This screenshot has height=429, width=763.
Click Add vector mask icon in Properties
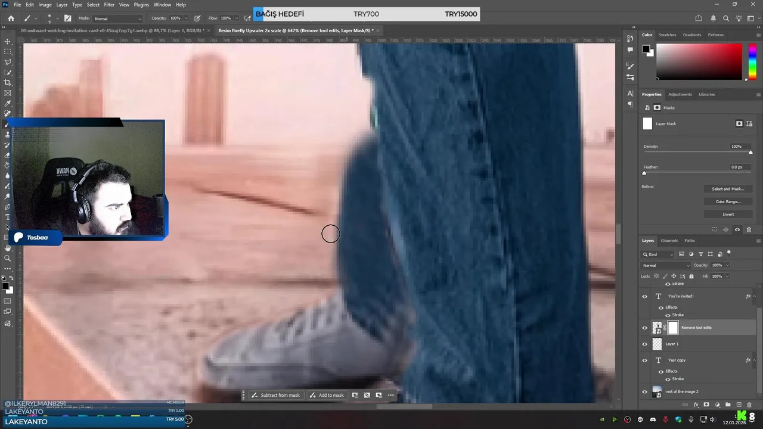pos(749,123)
